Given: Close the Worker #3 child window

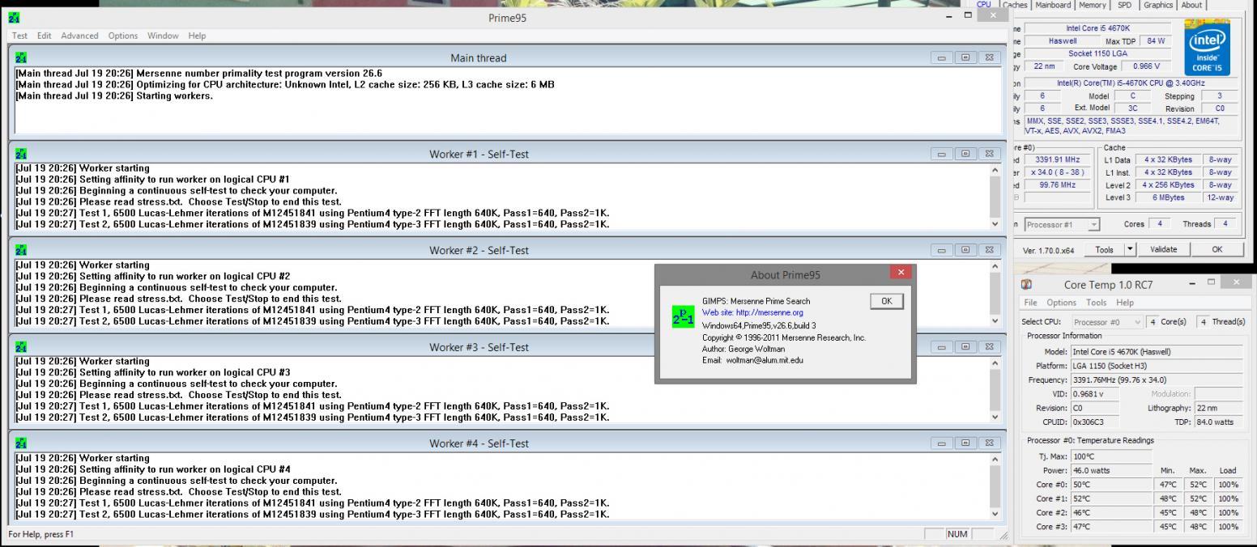Looking at the screenshot, I should click(988, 346).
